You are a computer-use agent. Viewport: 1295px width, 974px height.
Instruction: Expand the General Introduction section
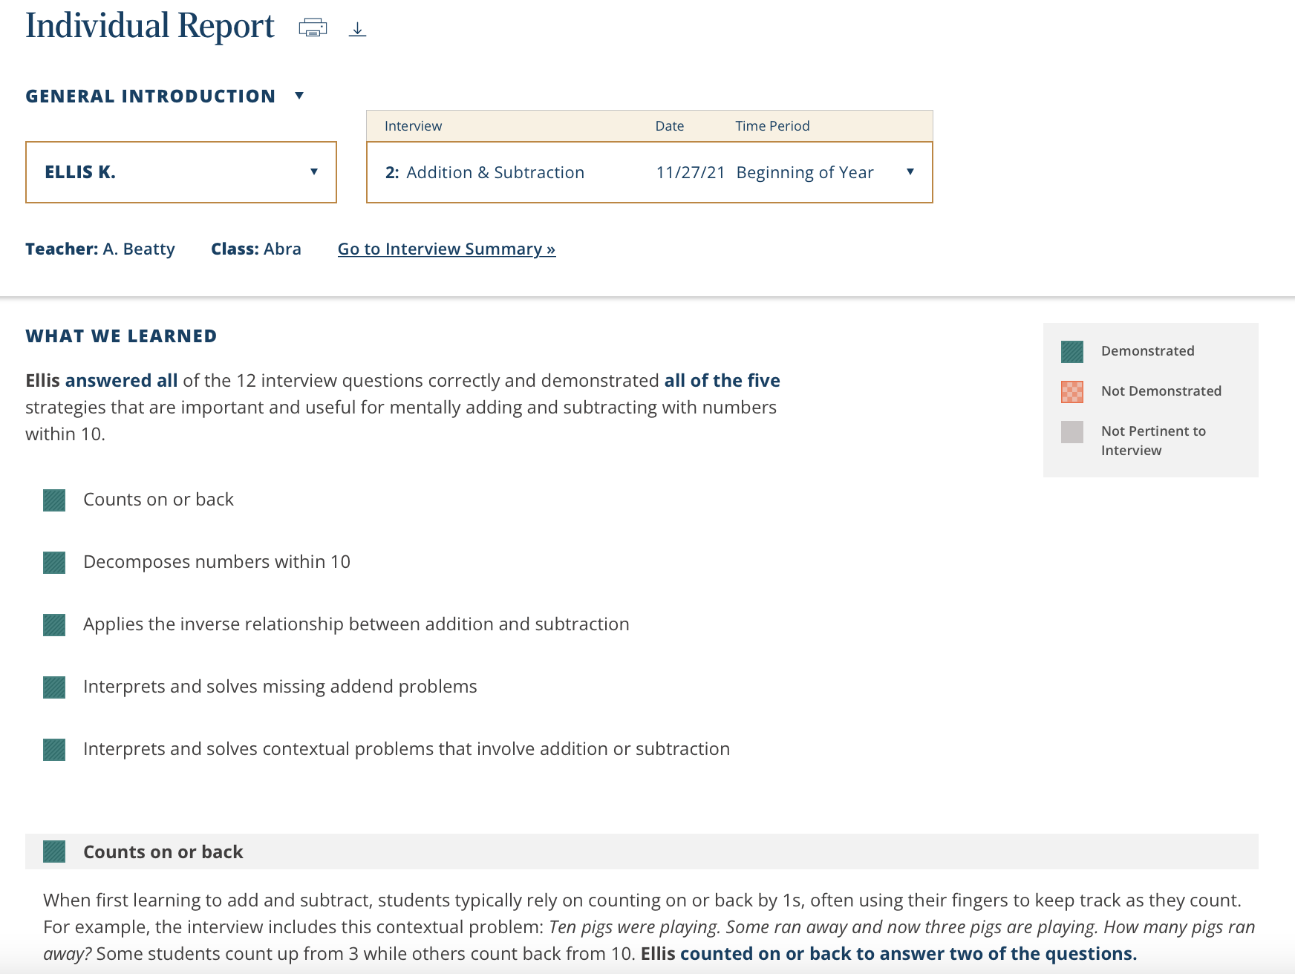(299, 95)
